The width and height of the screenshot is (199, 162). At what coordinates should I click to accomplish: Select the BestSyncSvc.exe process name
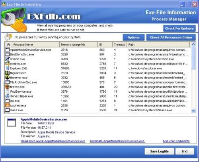22,54
